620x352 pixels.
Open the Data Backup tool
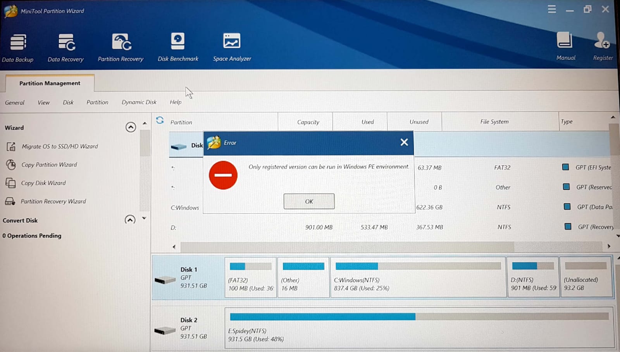(18, 48)
